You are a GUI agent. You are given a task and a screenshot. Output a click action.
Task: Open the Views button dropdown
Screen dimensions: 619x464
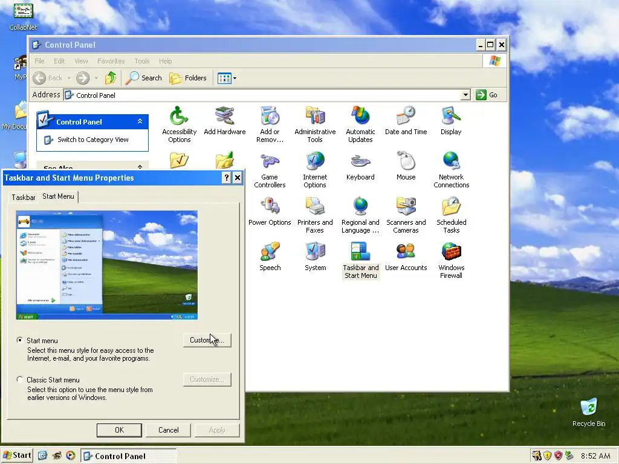(235, 78)
